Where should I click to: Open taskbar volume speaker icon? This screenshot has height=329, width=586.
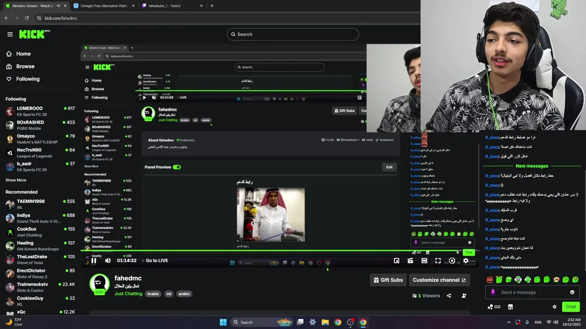[x=557, y=322]
